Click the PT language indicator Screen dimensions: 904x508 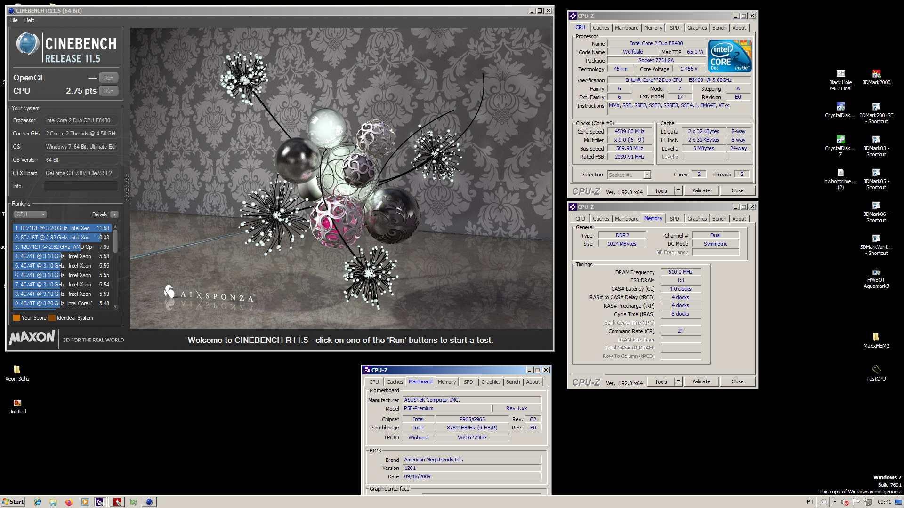(810, 502)
